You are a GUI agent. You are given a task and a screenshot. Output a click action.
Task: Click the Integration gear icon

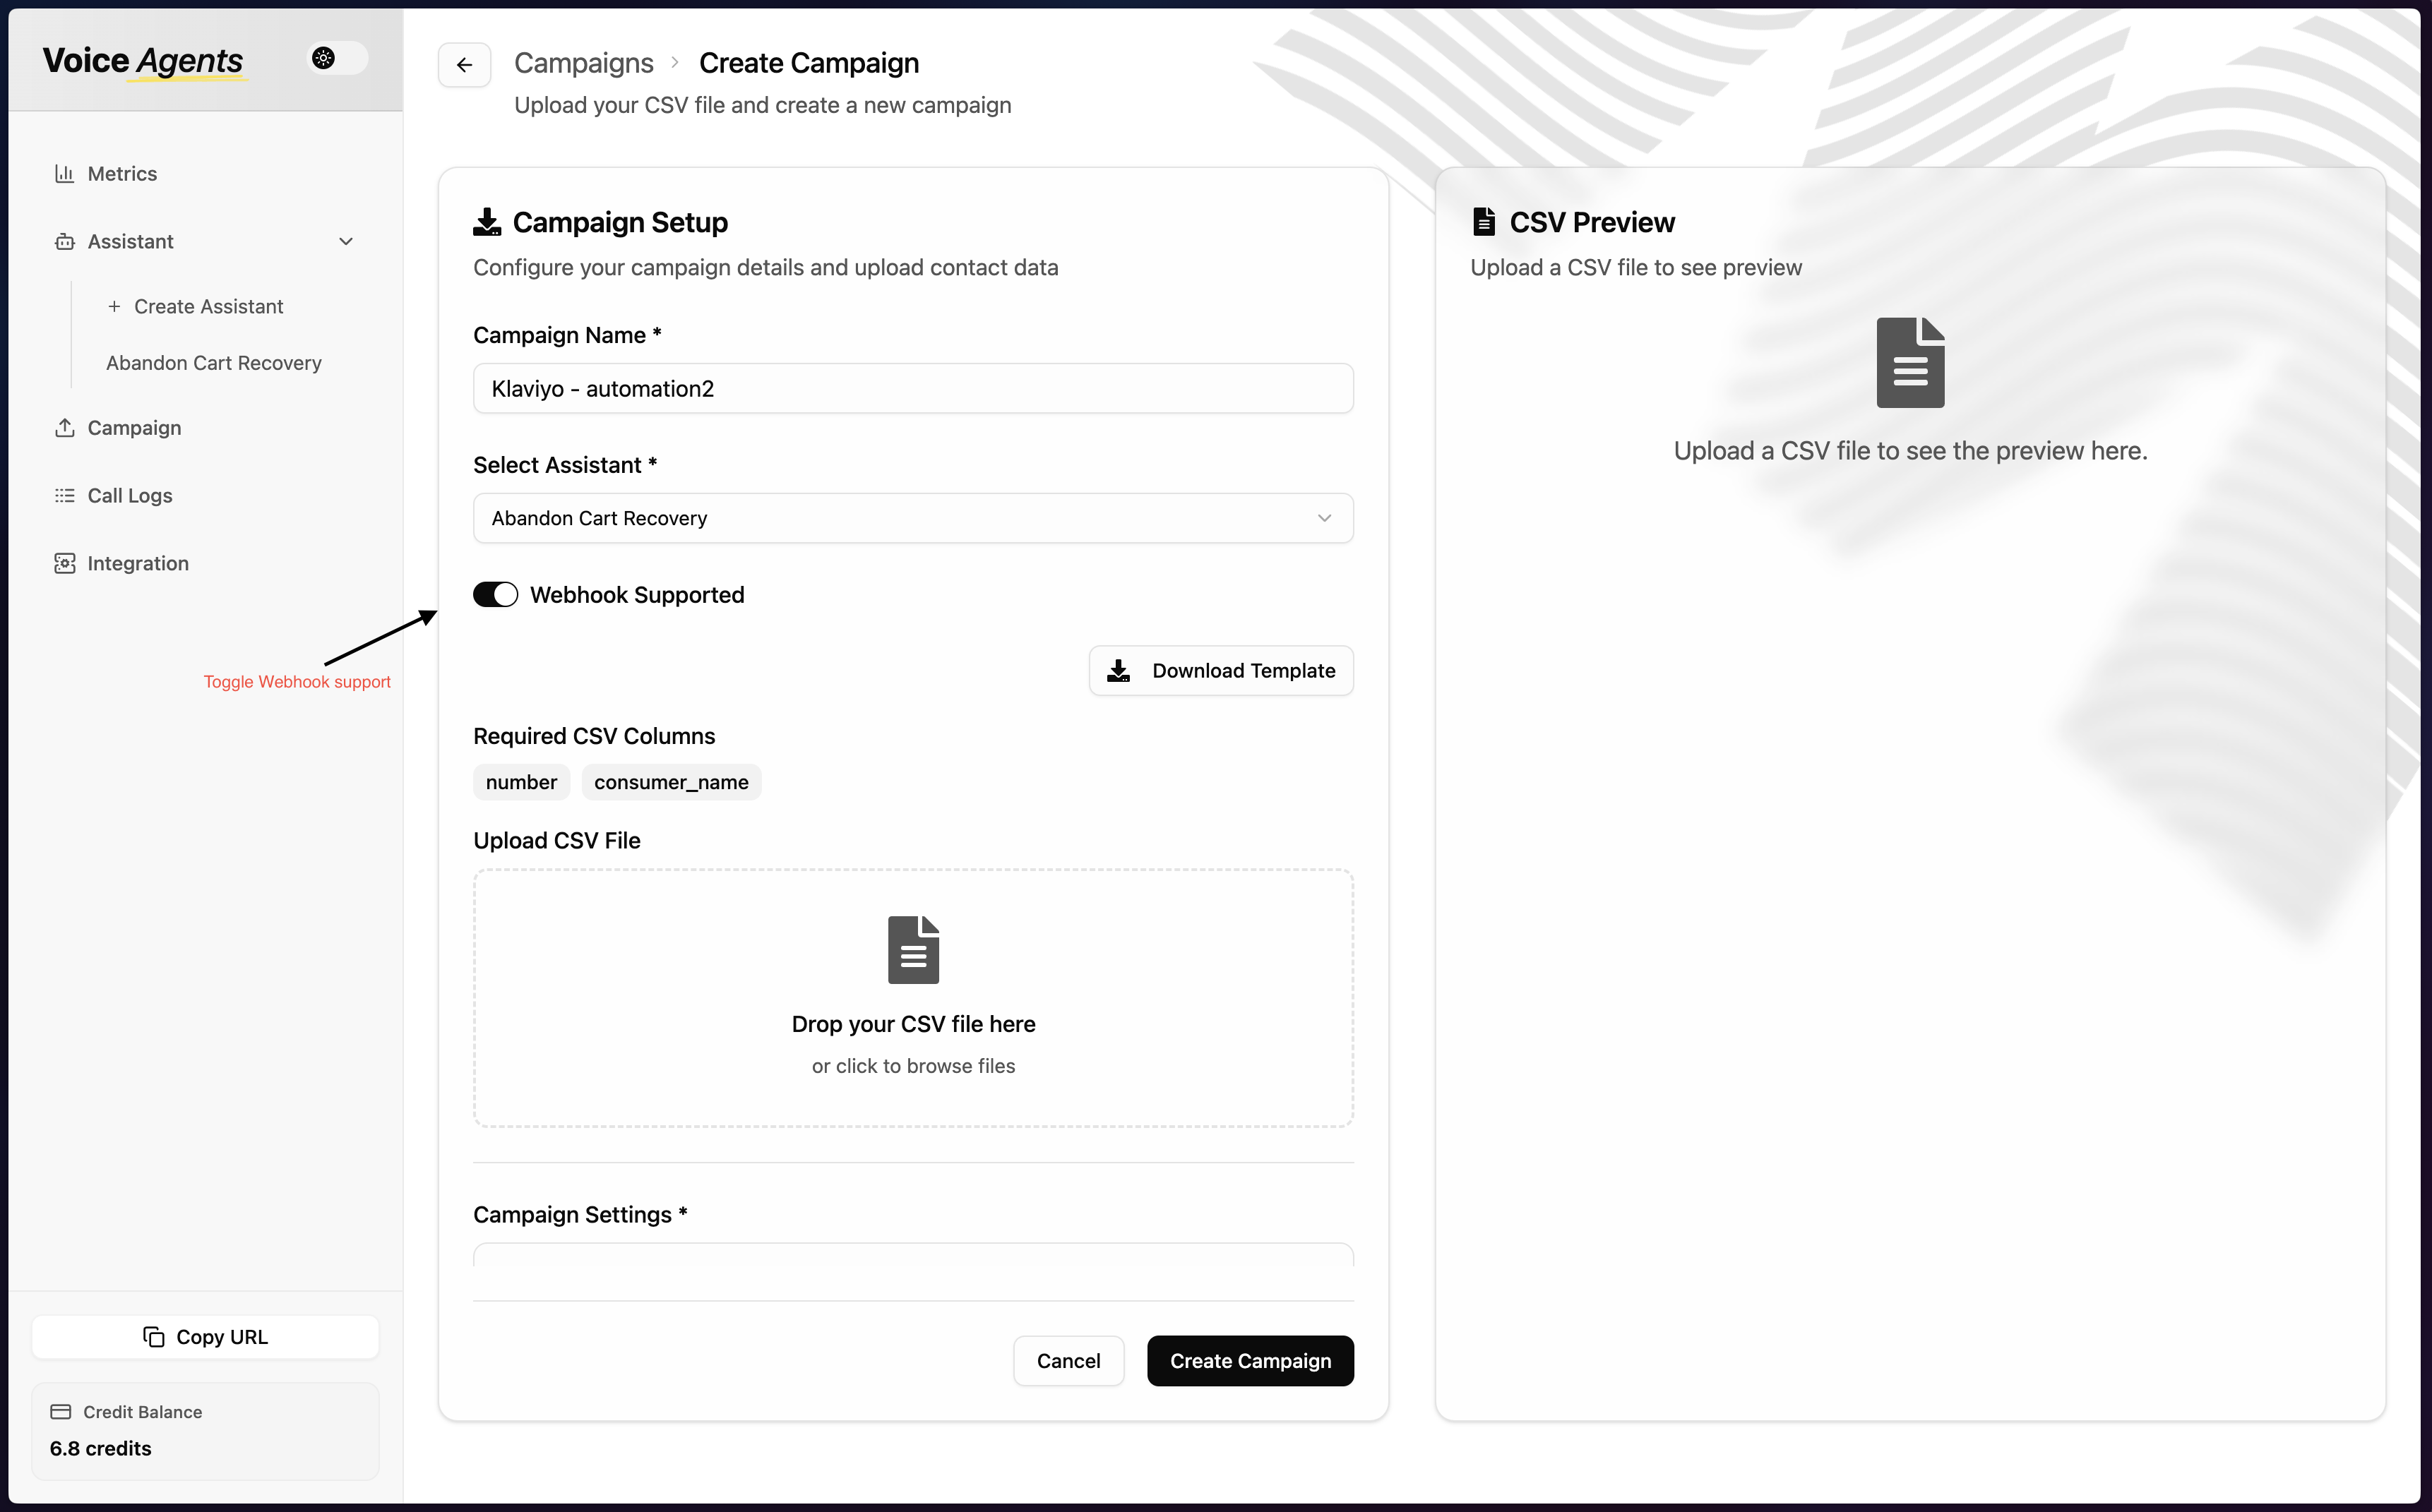tap(64, 563)
